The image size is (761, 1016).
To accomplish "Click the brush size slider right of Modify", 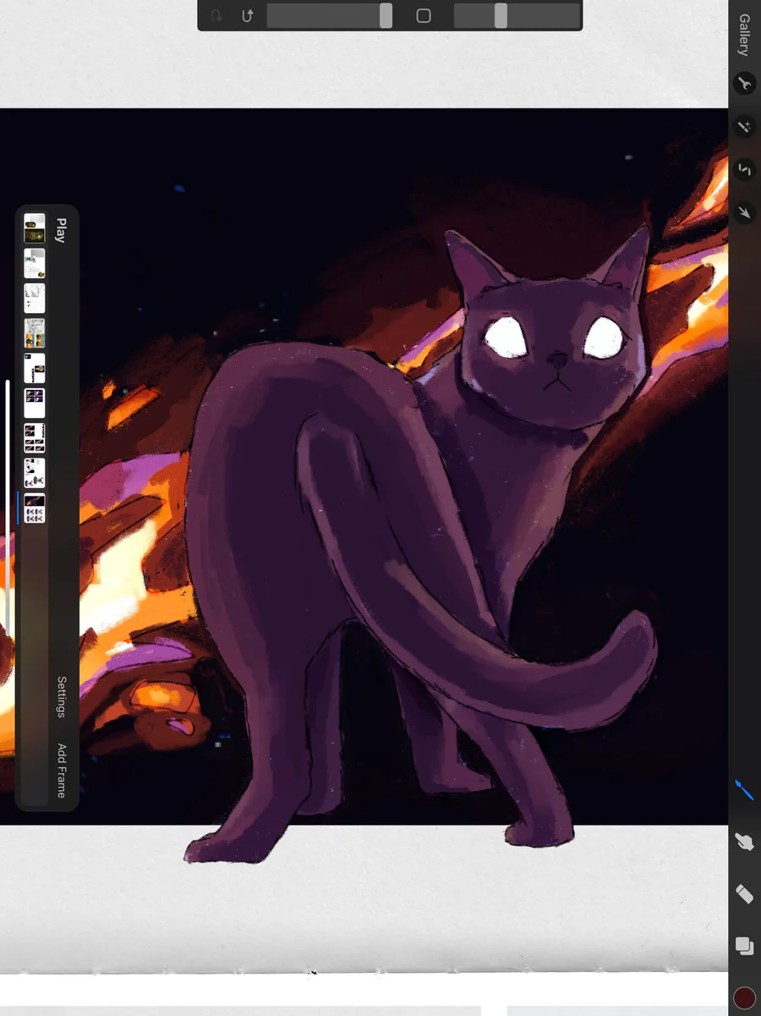I will 517,16.
